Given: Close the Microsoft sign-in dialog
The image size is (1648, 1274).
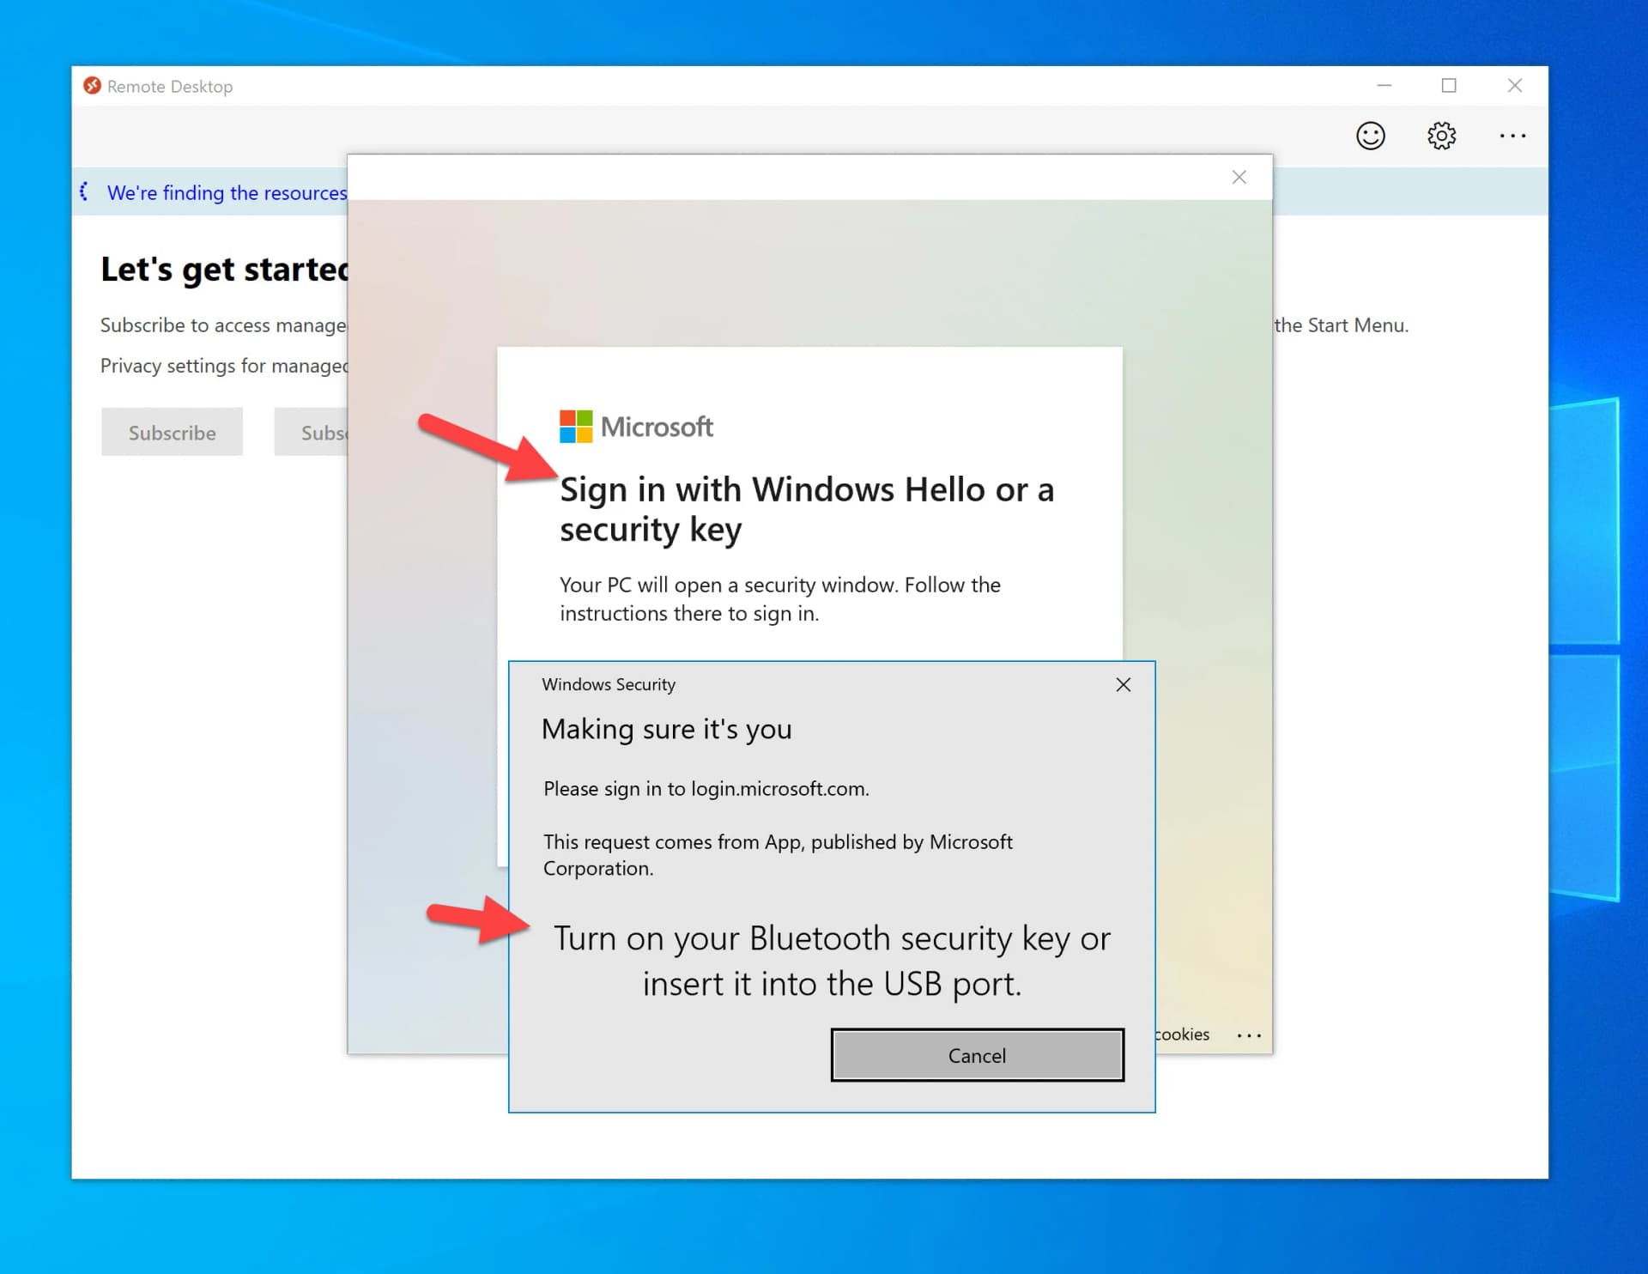Looking at the screenshot, I should tap(1239, 177).
